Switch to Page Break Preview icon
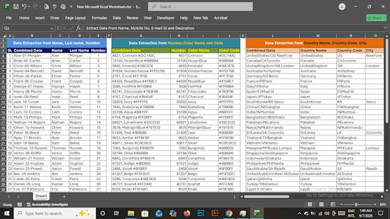 click(333, 205)
